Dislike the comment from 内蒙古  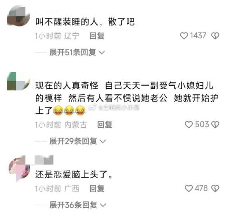pos(215,125)
